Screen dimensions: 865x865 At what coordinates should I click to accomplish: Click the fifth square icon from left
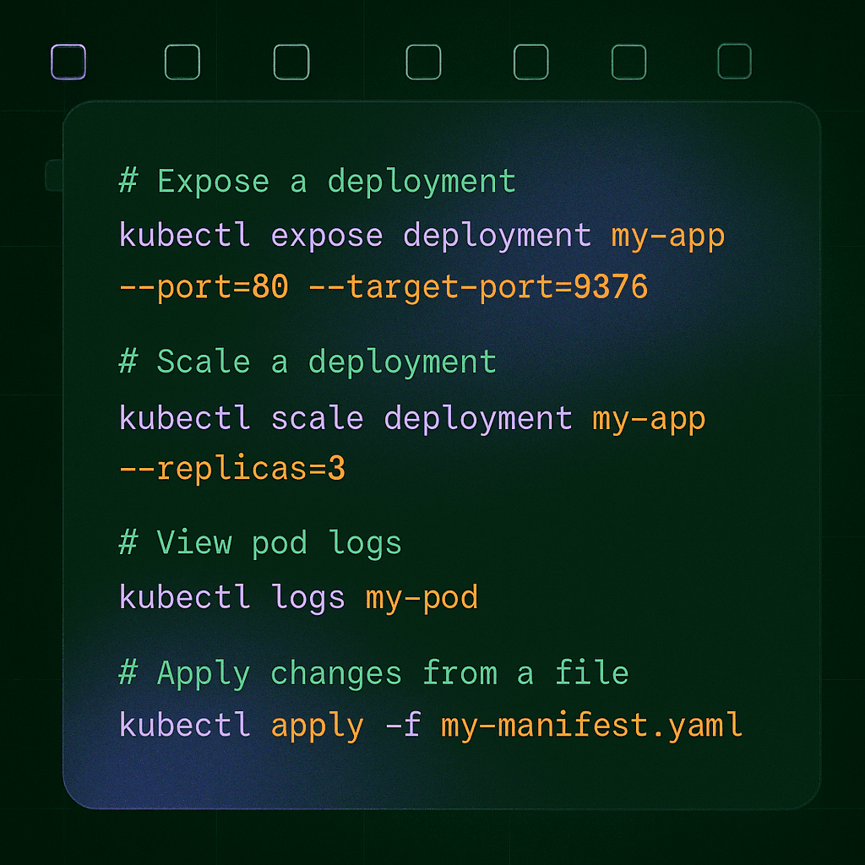(531, 62)
